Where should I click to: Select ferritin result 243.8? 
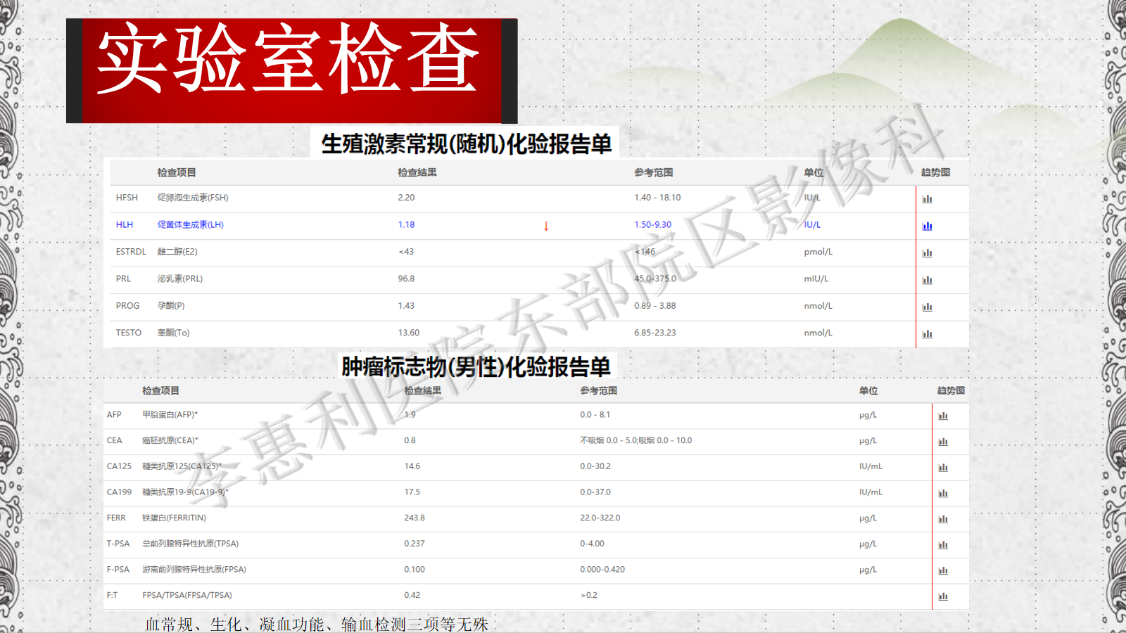click(415, 518)
